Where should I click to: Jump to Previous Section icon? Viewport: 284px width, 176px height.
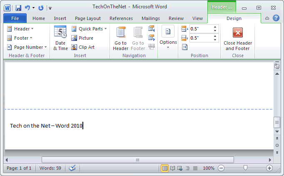coord(152,29)
